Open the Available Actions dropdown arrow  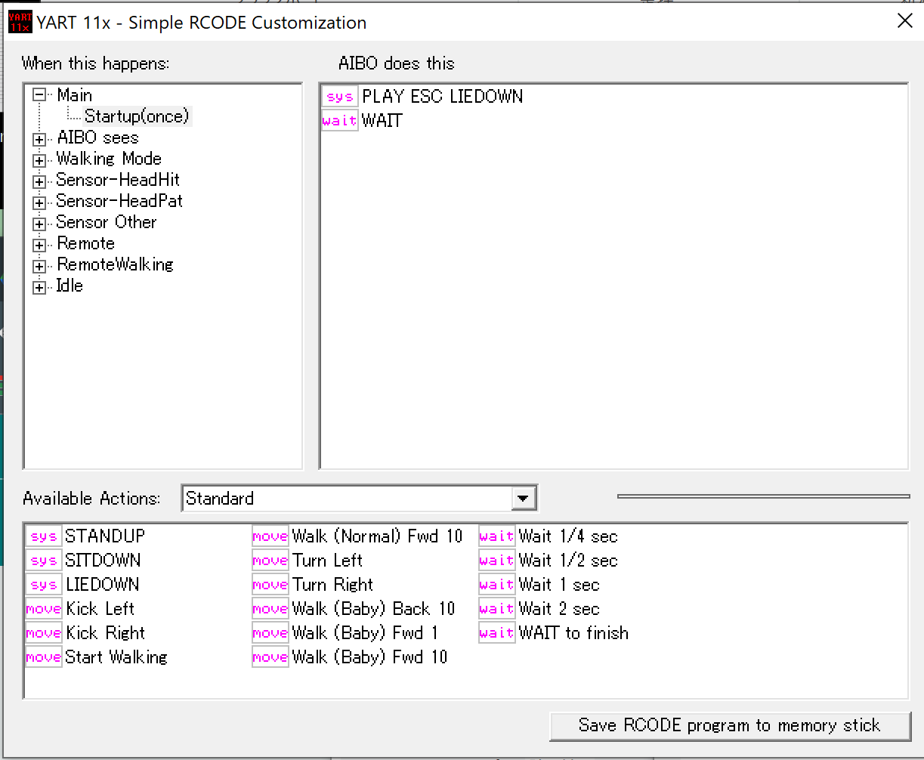[x=523, y=499]
